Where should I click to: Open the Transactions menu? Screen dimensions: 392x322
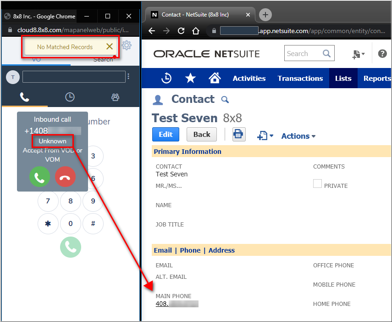300,79
